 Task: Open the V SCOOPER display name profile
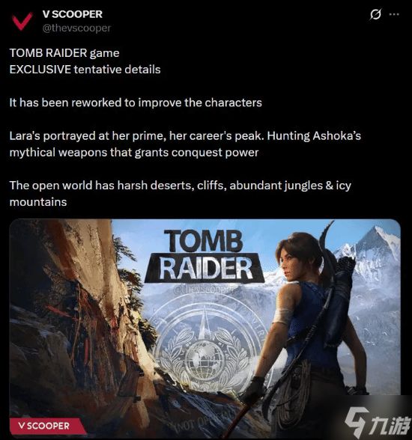click(73, 14)
